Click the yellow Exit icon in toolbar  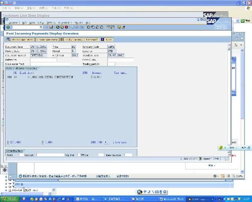tap(62, 27)
